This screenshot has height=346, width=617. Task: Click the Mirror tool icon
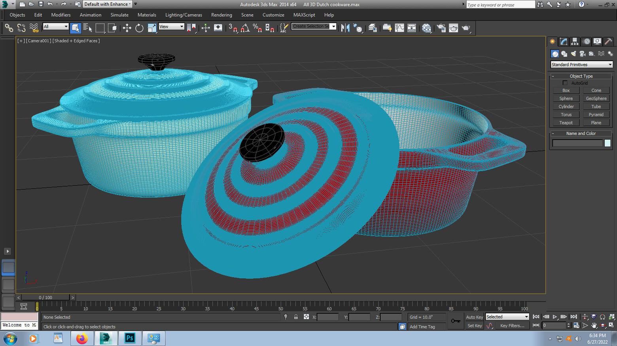(345, 28)
